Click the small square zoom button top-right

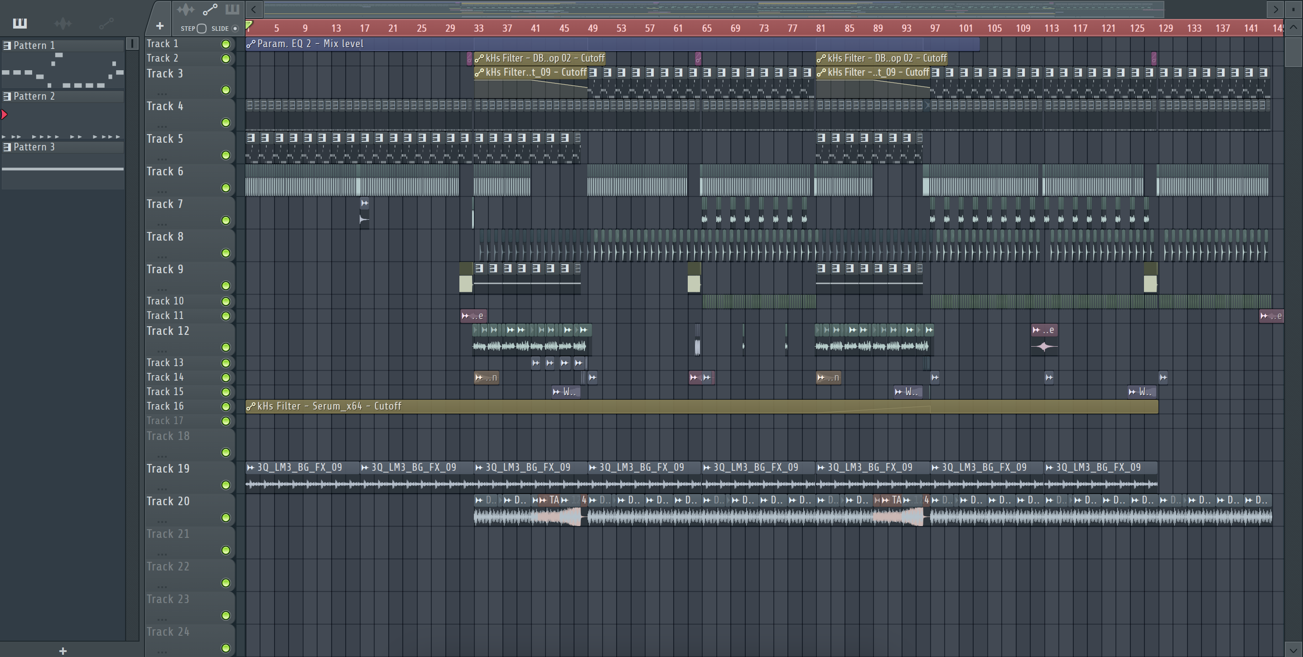pos(1293,9)
